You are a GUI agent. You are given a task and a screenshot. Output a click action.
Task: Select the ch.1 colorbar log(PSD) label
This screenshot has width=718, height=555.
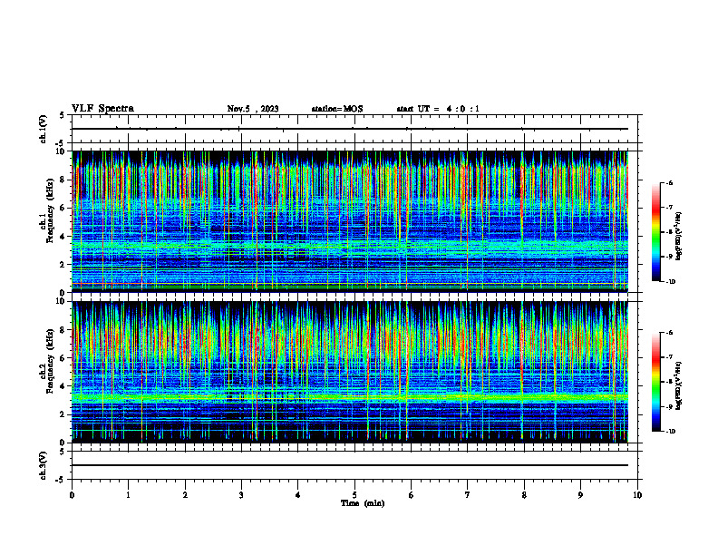tap(679, 236)
